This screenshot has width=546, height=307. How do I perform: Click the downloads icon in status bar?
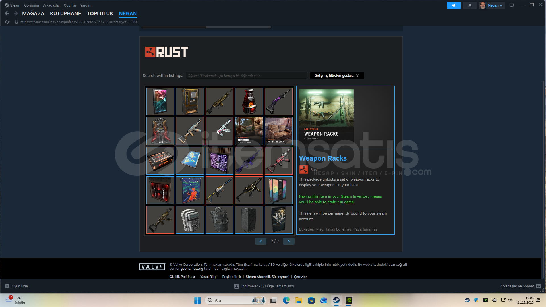(236, 286)
